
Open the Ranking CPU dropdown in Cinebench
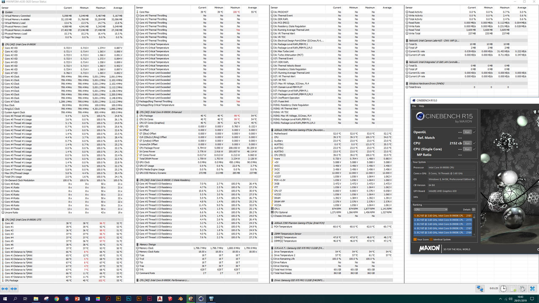[x=430, y=210]
